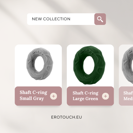
Task: Open the Shaft C-ring Small Gray title
Action: coord(33,95)
